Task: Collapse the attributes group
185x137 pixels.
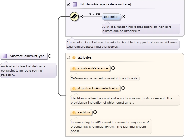Action: 68,57
